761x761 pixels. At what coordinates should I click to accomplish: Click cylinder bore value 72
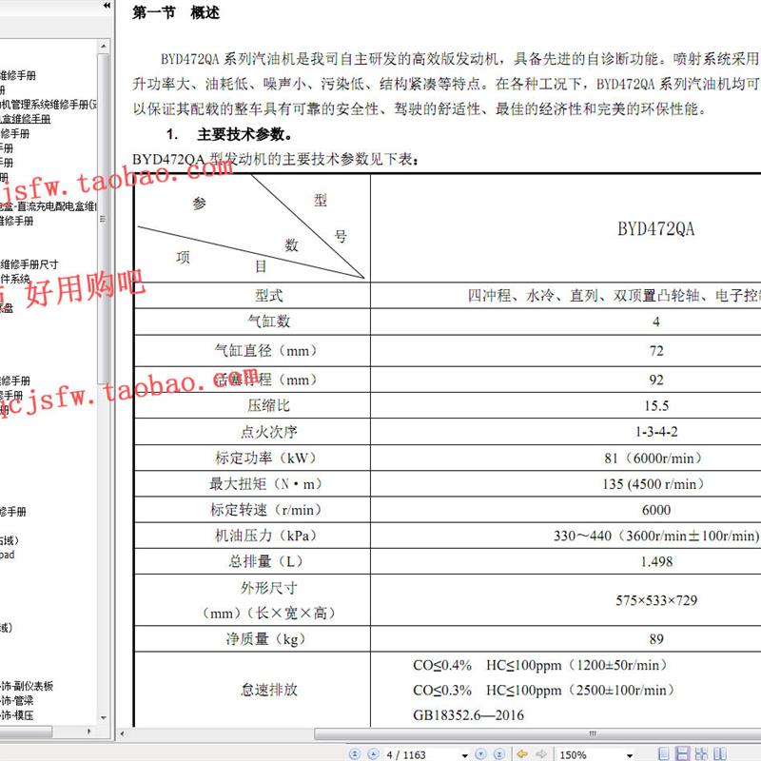[x=656, y=351]
